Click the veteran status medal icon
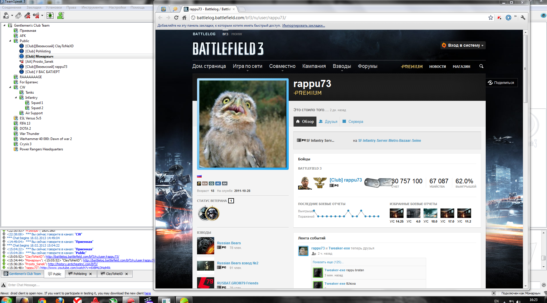Screen dimensions: 547x303 (x=209, y=213)
